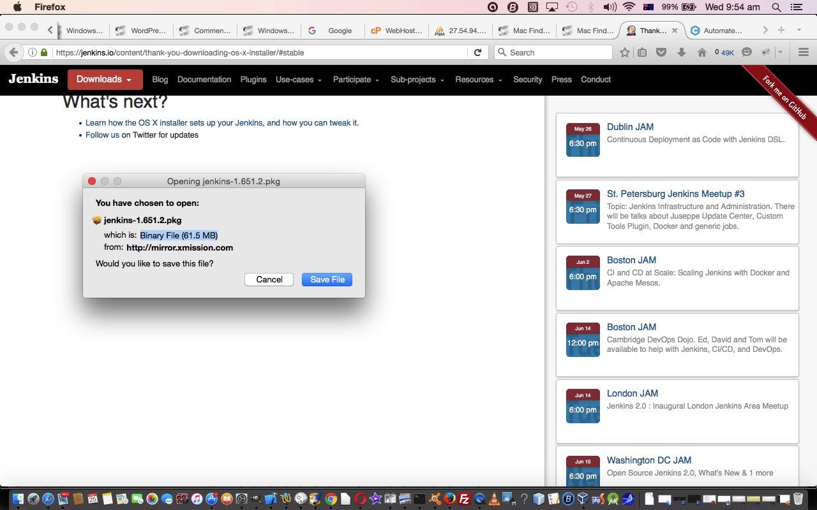Image resolution: width=817 pixels, height=510 pixels.
Task: Expand the Resources menu
Action: (x=478, y=80)
